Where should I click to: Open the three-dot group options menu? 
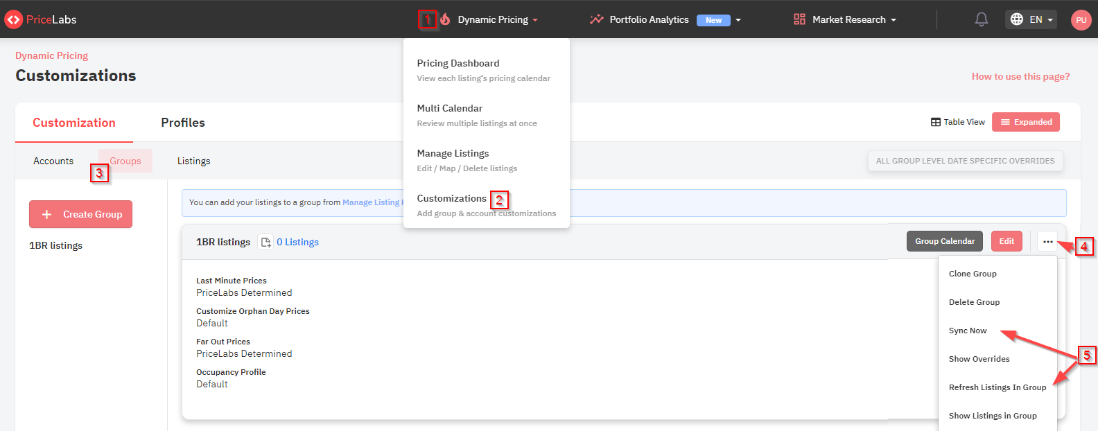pyautogui.click(x=1047, y=241)
